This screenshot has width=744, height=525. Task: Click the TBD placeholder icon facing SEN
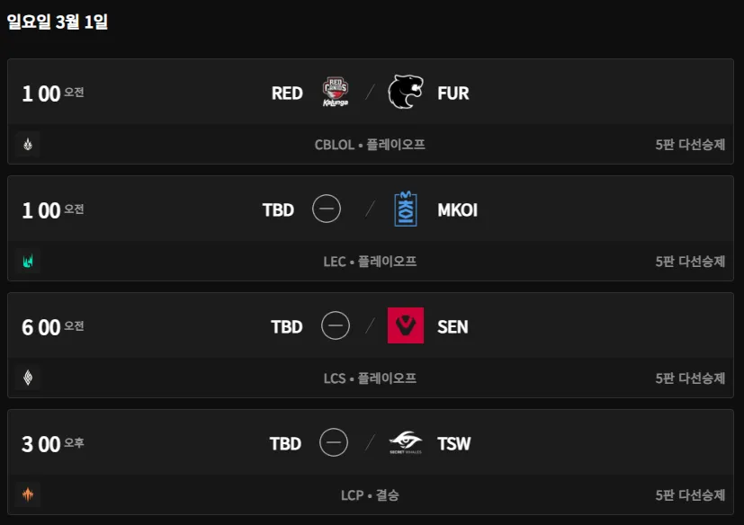coord(336,325)
